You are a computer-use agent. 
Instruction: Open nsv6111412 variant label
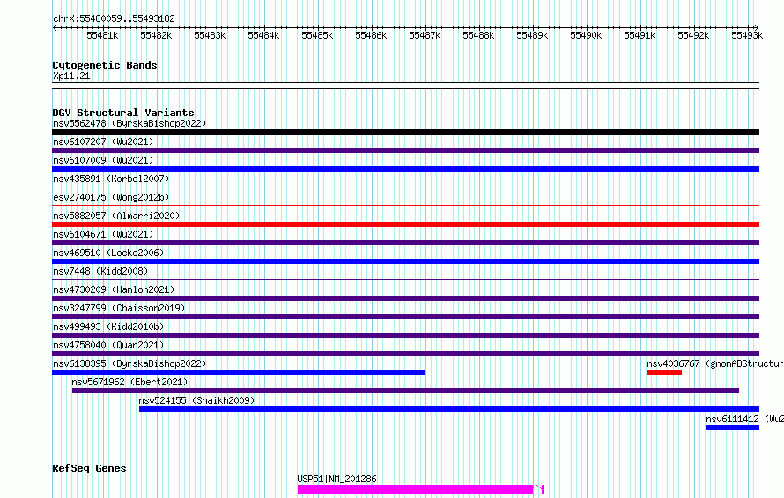[x=744, y=419]
